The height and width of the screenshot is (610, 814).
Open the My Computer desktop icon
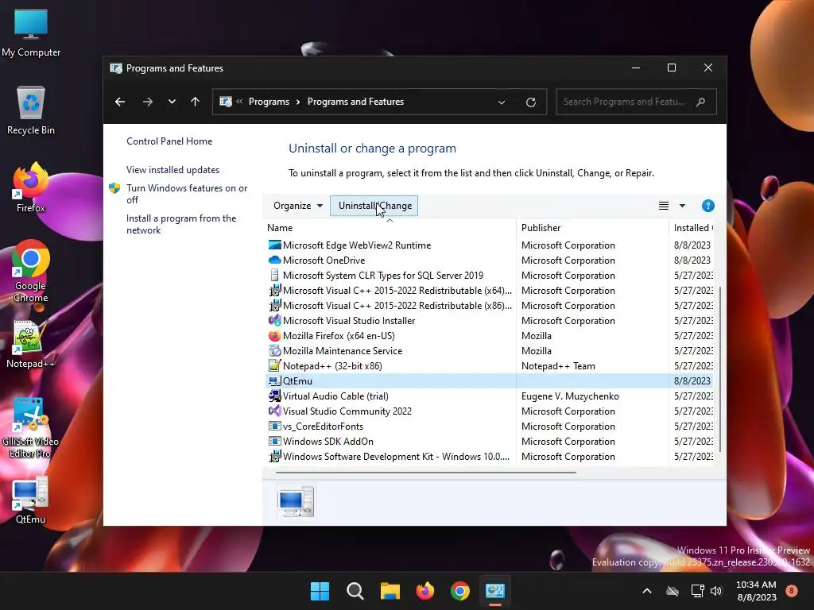coord(31,33)
